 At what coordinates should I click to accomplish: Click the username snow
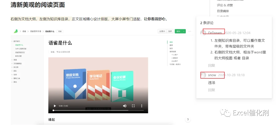(x=212, y=75)
